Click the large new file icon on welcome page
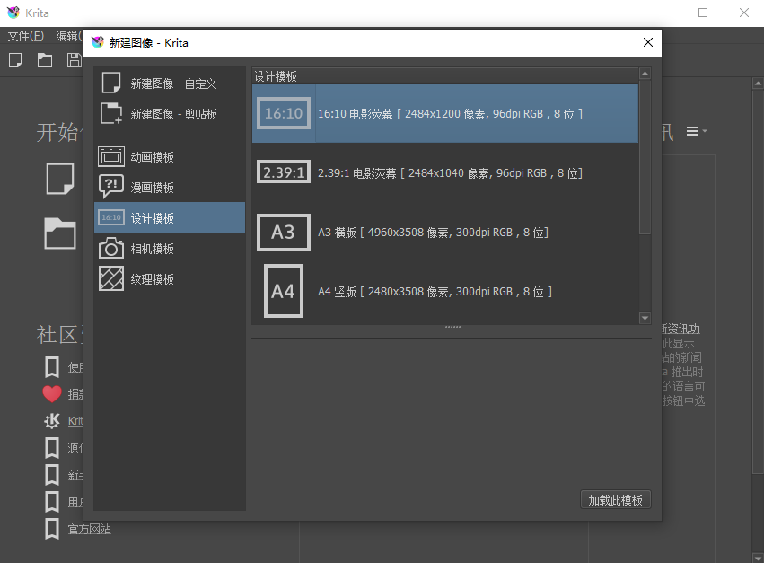 [x=60, y=179]
